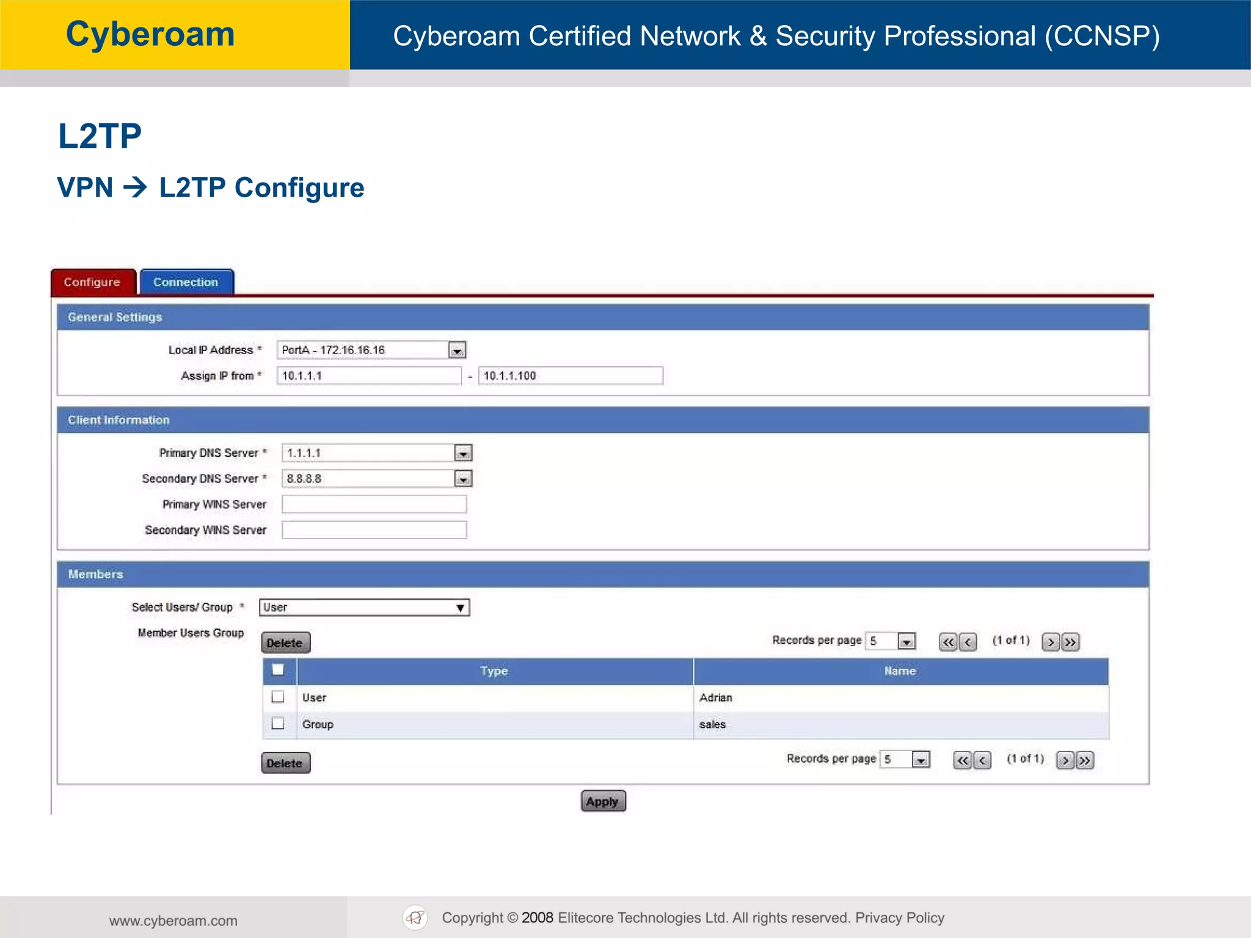Check the box for Group sales row
This screenshot has width=1251, height=938.
[x=278, y=724]
